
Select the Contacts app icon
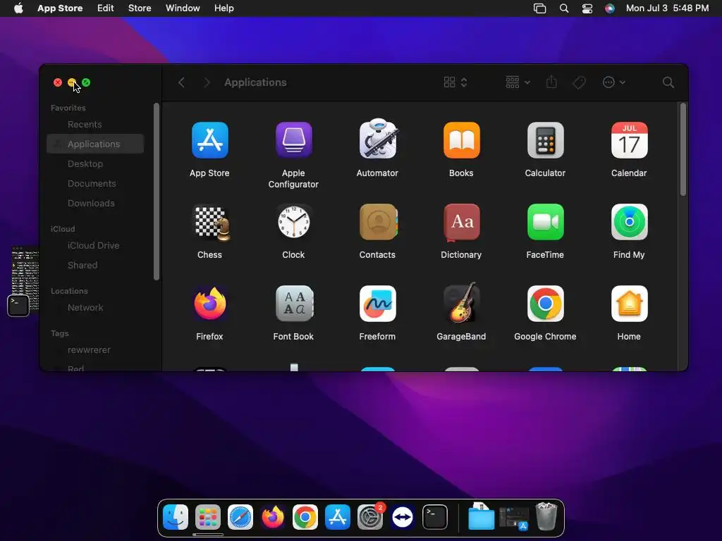378,222
